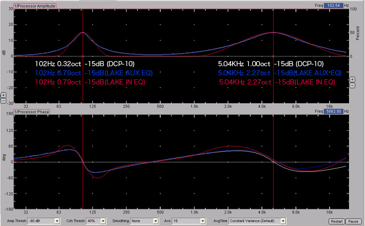Click the Freq field showing 5062.50

[334, 111]
